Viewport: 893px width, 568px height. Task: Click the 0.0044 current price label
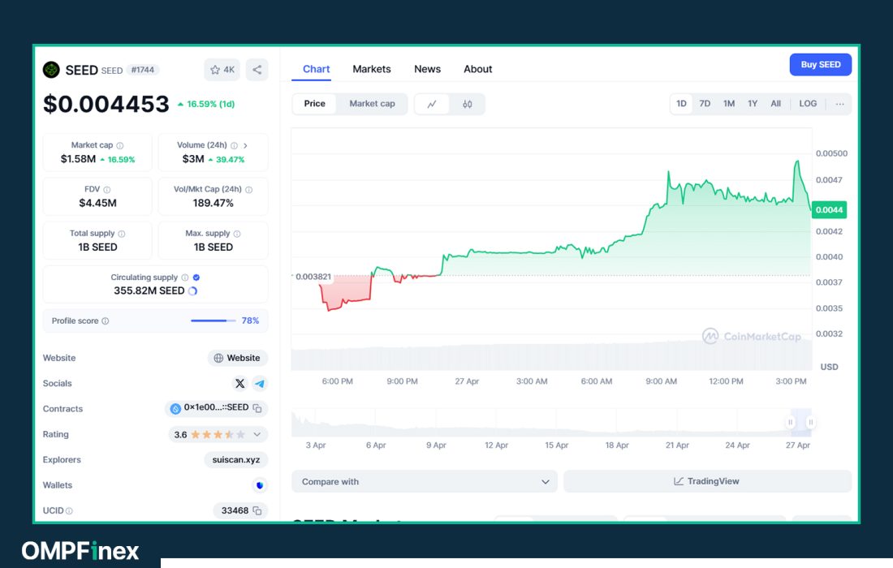829,210
